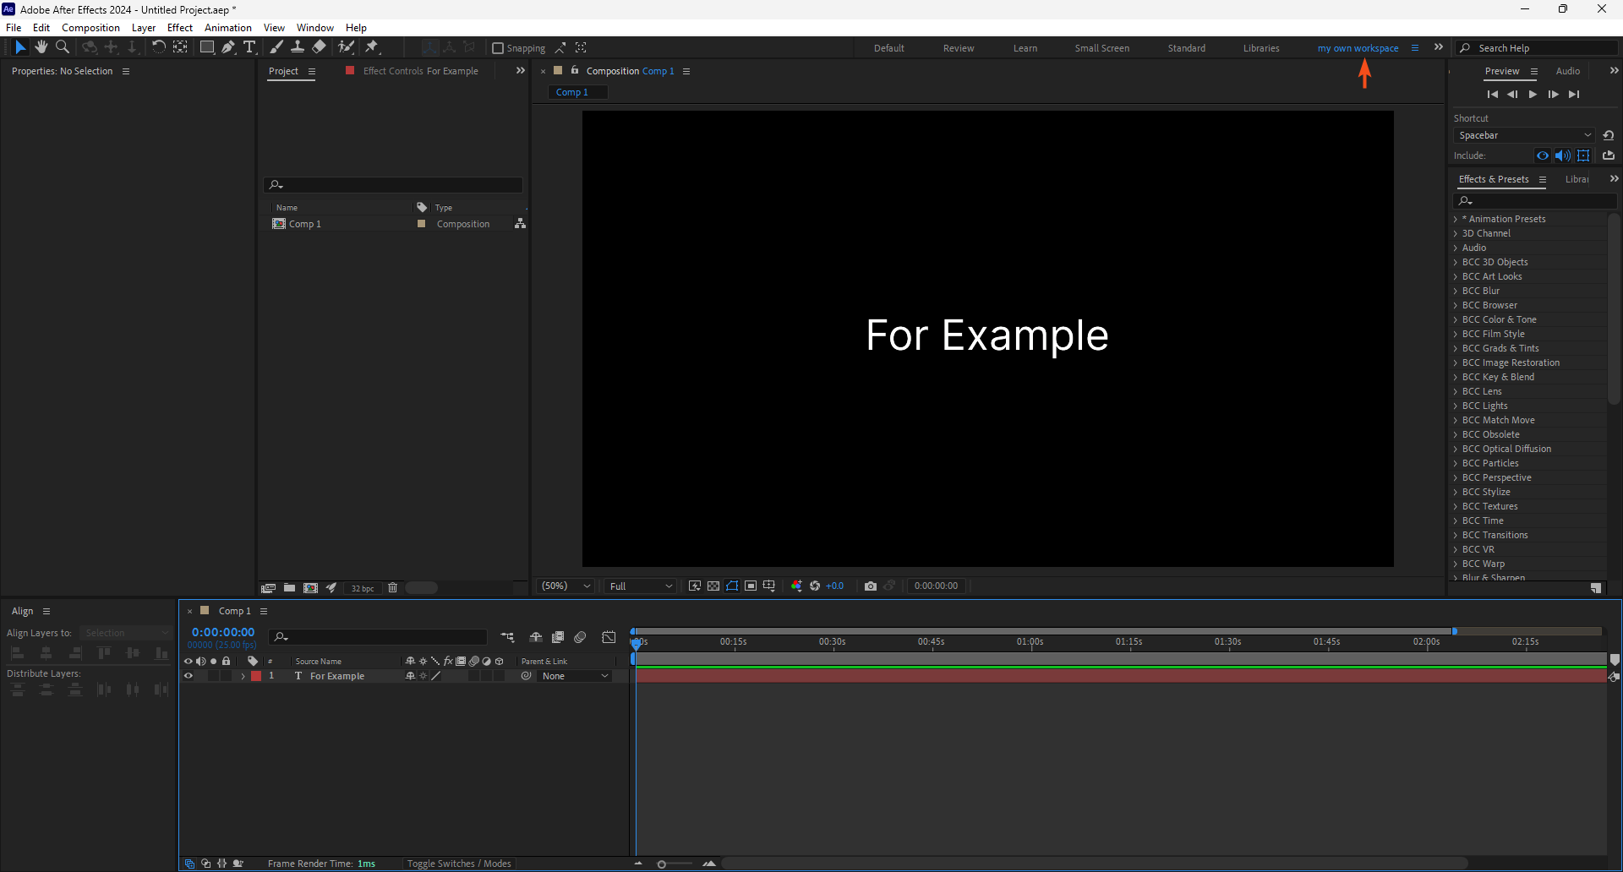The height and width of the screenshot is (872, 1623).
Task: Click Toggle Switches / Modes button
Action: tap(459, 864)
